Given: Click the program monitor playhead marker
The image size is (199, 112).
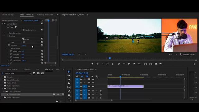Looking at the screenshot, I should tap(110, 58).
